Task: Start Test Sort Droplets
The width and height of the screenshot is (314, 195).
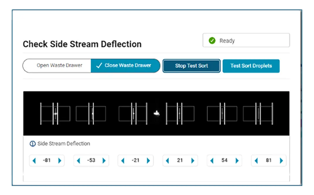Action: [251, 66]
